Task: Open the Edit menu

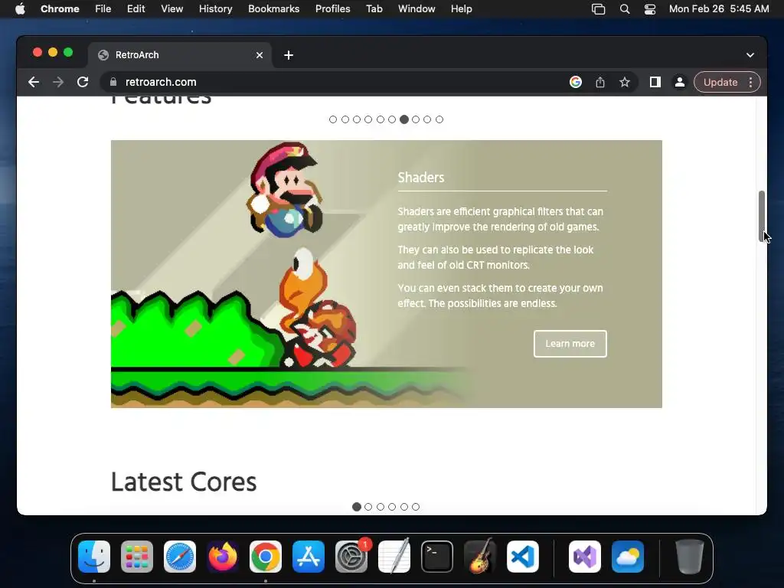Action: [136, 9]
